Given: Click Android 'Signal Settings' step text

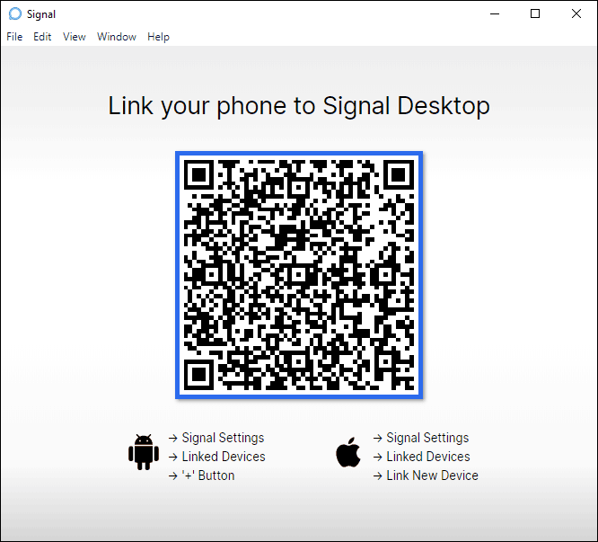Looking at the screenshot, I should point(223,438).
